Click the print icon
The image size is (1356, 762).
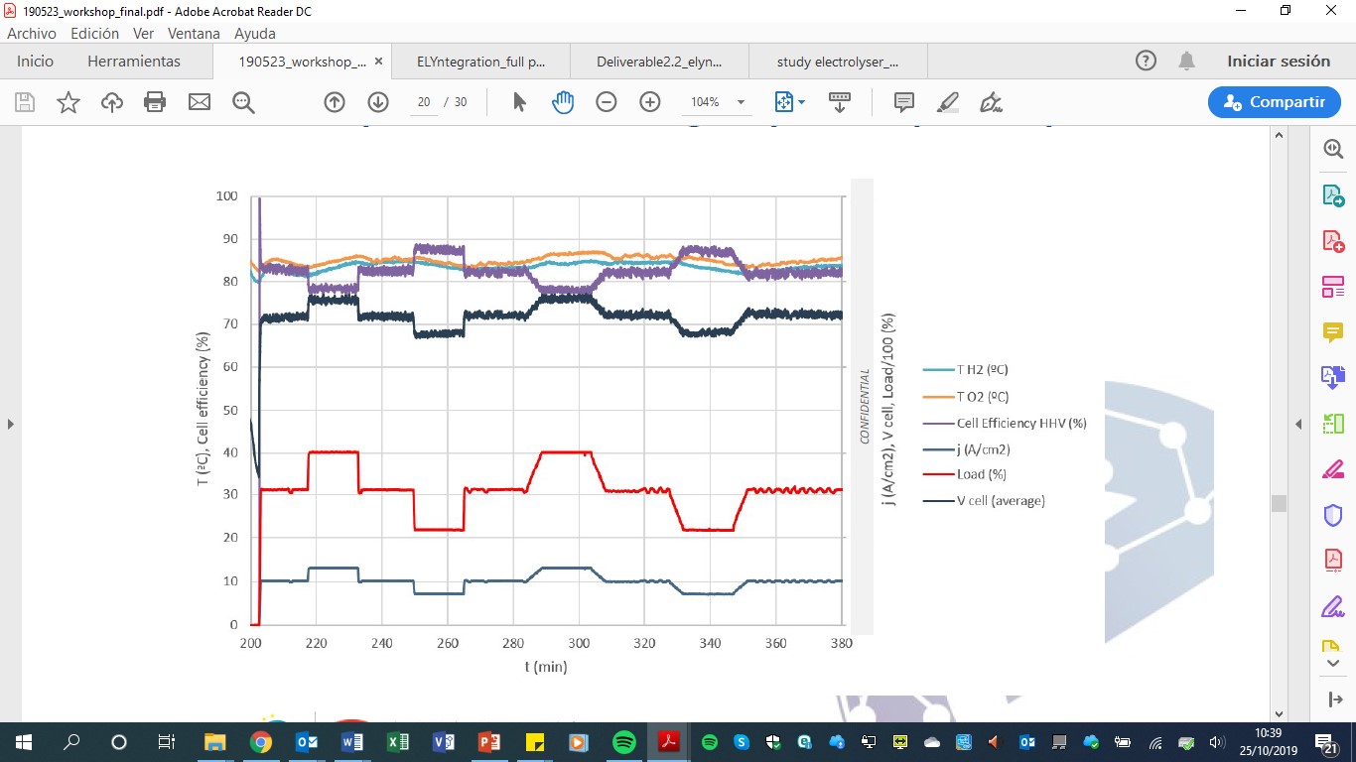click(155, 102)
